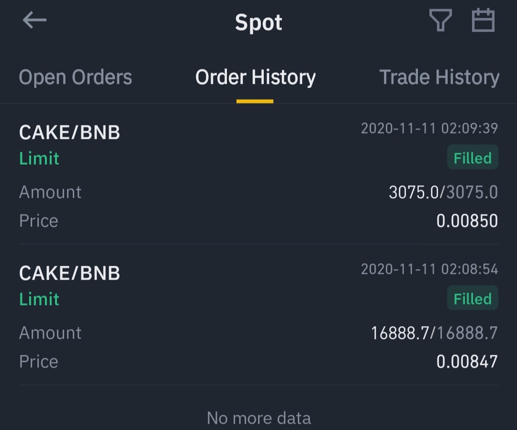
Task: Open the calendar date picker icon
Action: coord(483,21)
